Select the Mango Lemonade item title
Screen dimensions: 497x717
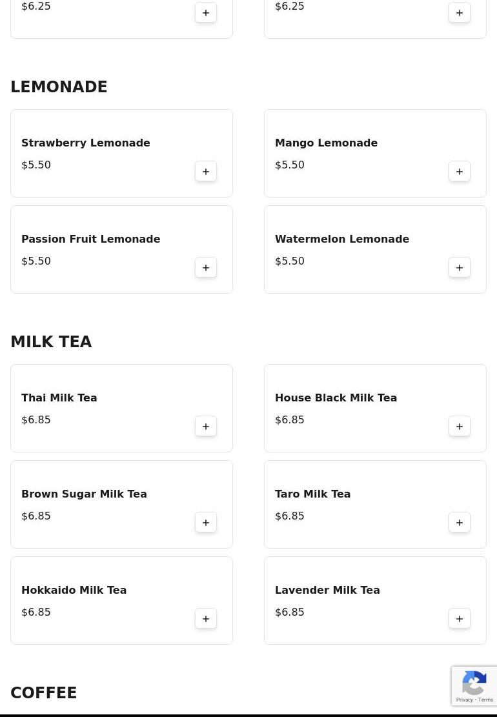tap(326, 143)
